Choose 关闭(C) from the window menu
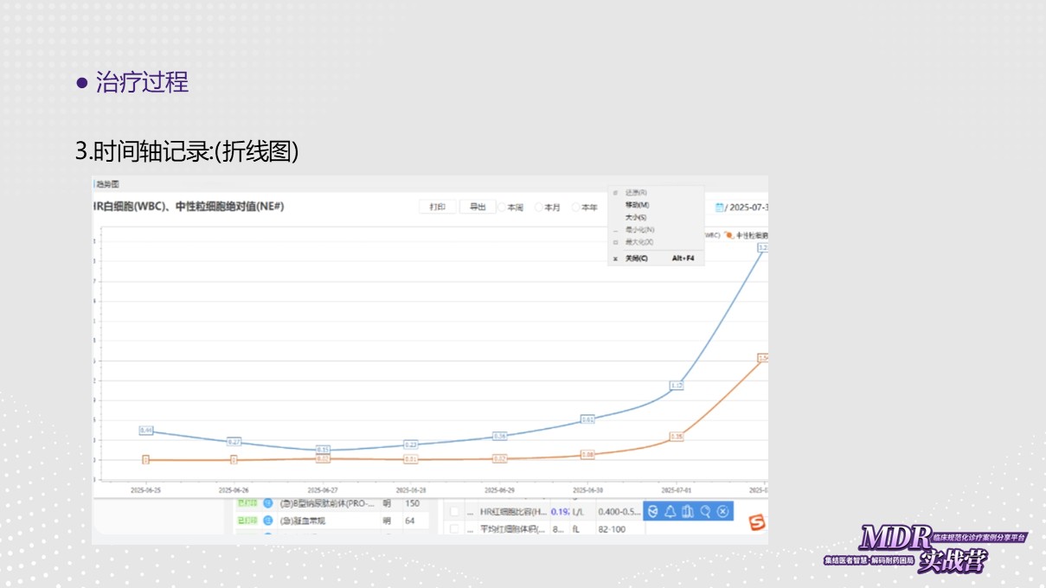1046x588 pixels. pos(636,259)
